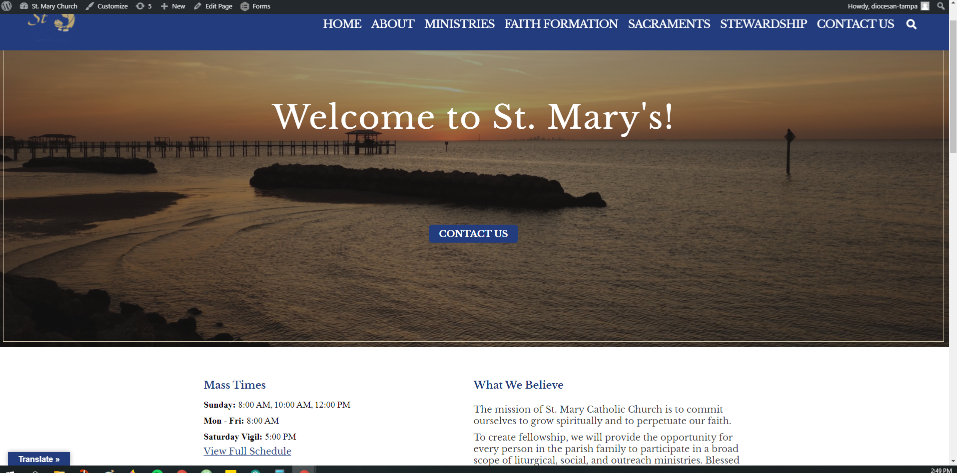
Task: Open the MINISTRIES navigation menu
Action: click(459, 24)
